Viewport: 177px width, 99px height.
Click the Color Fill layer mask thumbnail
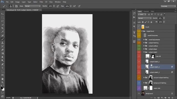(153, 56)
